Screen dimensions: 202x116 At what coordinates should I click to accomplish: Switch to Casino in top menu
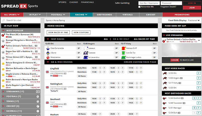click(x=74, y=2)
